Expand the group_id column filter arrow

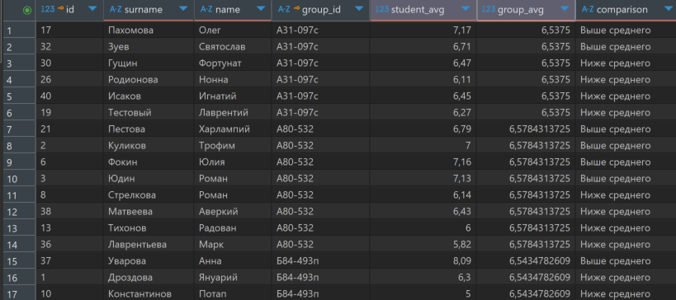pyautogui.click(x=359, y=9)
